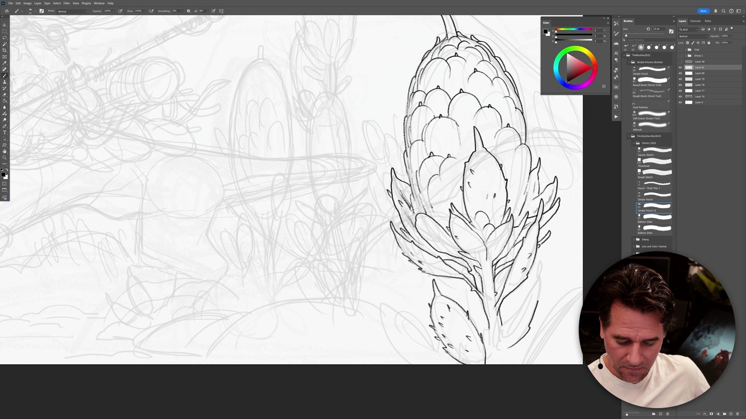Image resolution: width=746 pixels, height=419 pixels.
Task: Open the Filter menu
Action: [66, 3]
